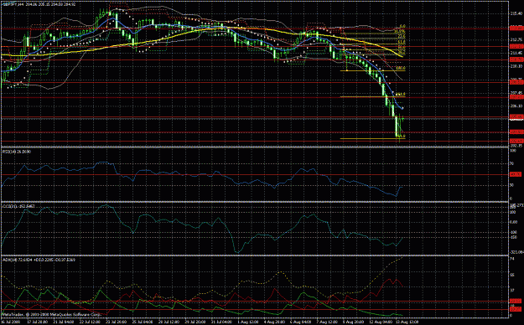Click the 8 Aug 20:00 time label
524x325 pixels.
(353, 322)
